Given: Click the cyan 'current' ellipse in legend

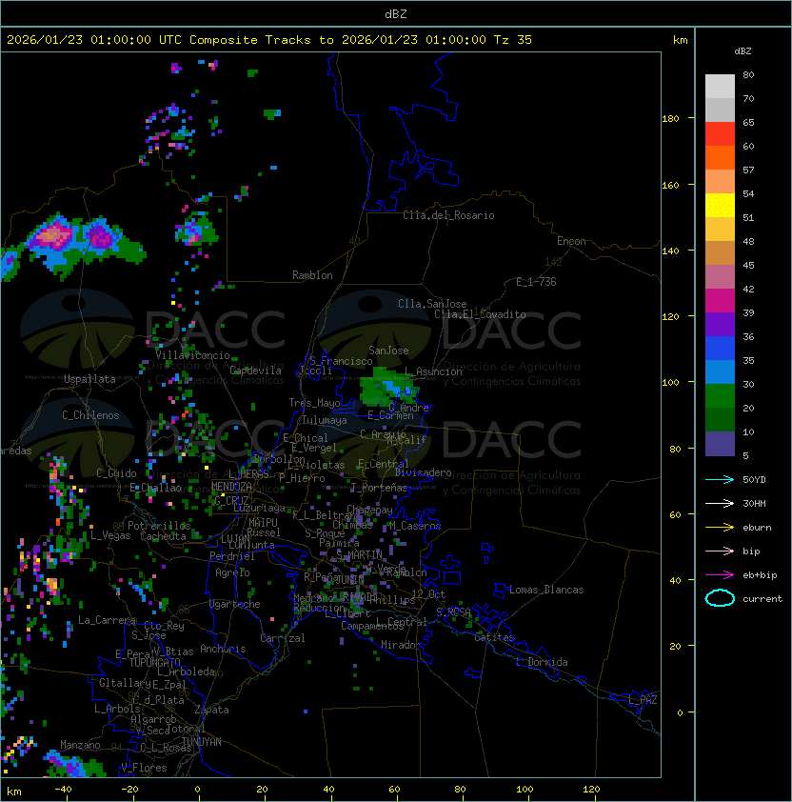Looking at the screenshot, I should click(x=720, y=598).
